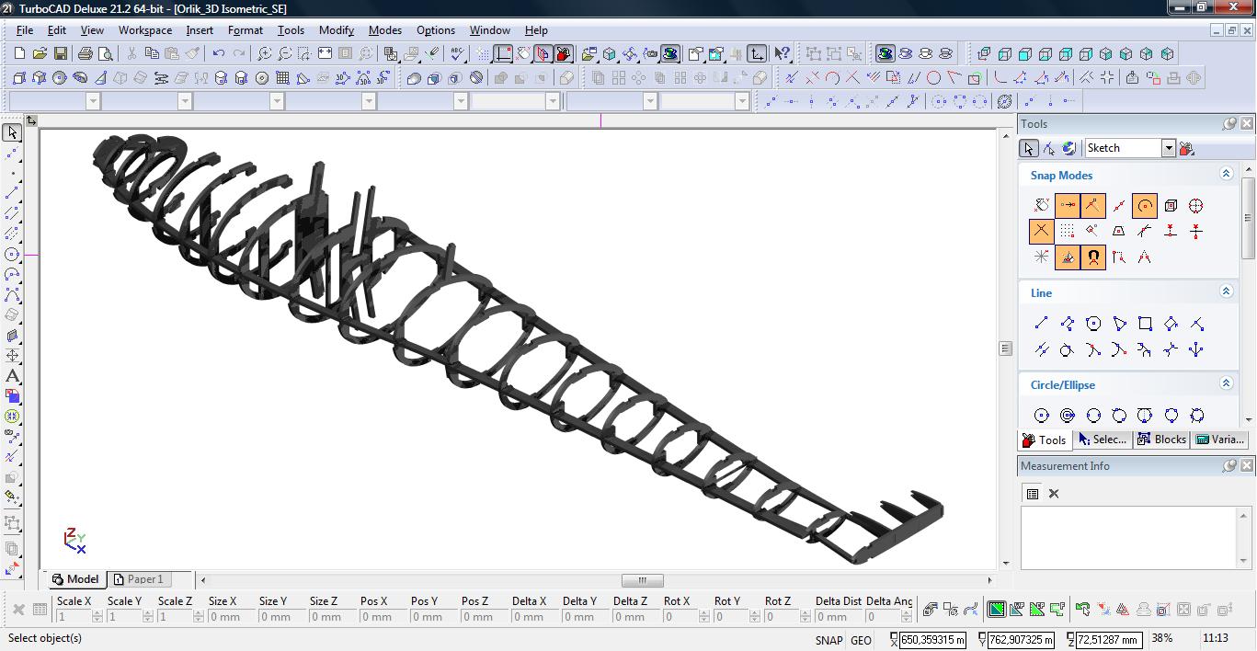The height and width of the screenshot is (651, 1257).
Task: Open the Sketch workspace dropdown
Action: [x=1168, y=148]
